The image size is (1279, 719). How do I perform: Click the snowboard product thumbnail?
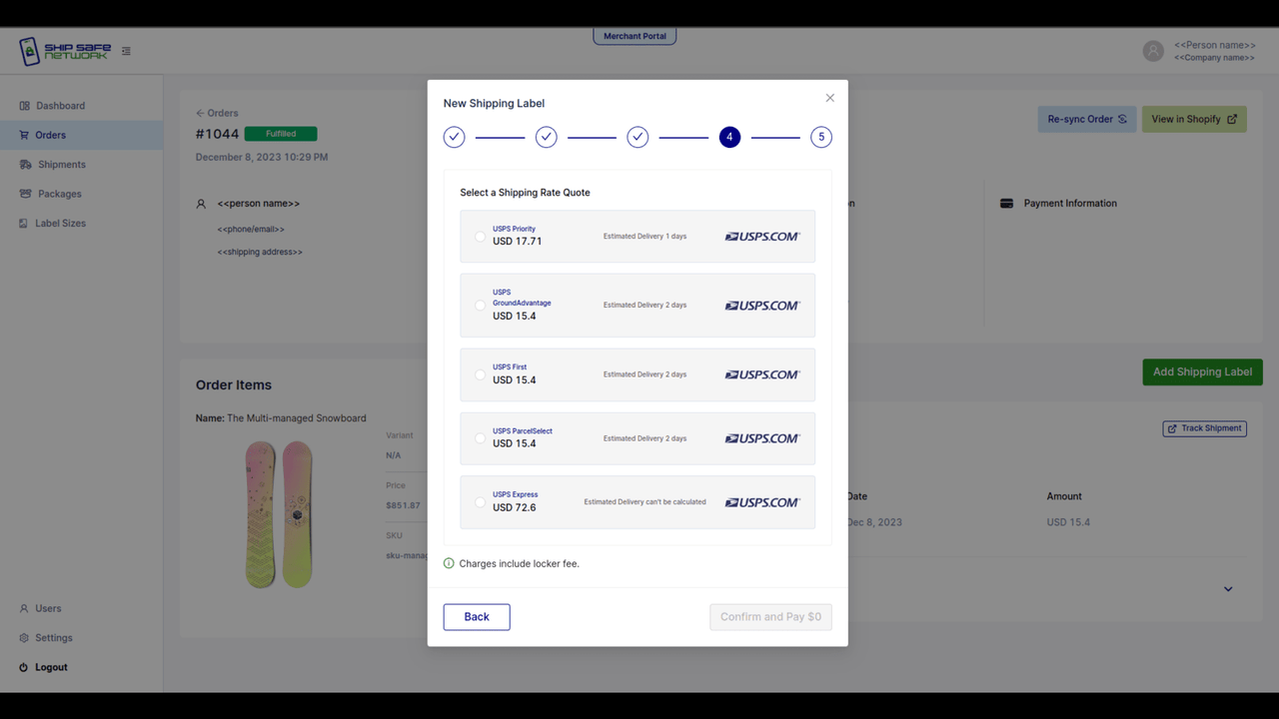point(279,514)
